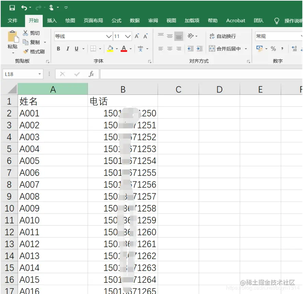
Task: Toggle bottom align (highlighted)
Action: tap(179, 36)
